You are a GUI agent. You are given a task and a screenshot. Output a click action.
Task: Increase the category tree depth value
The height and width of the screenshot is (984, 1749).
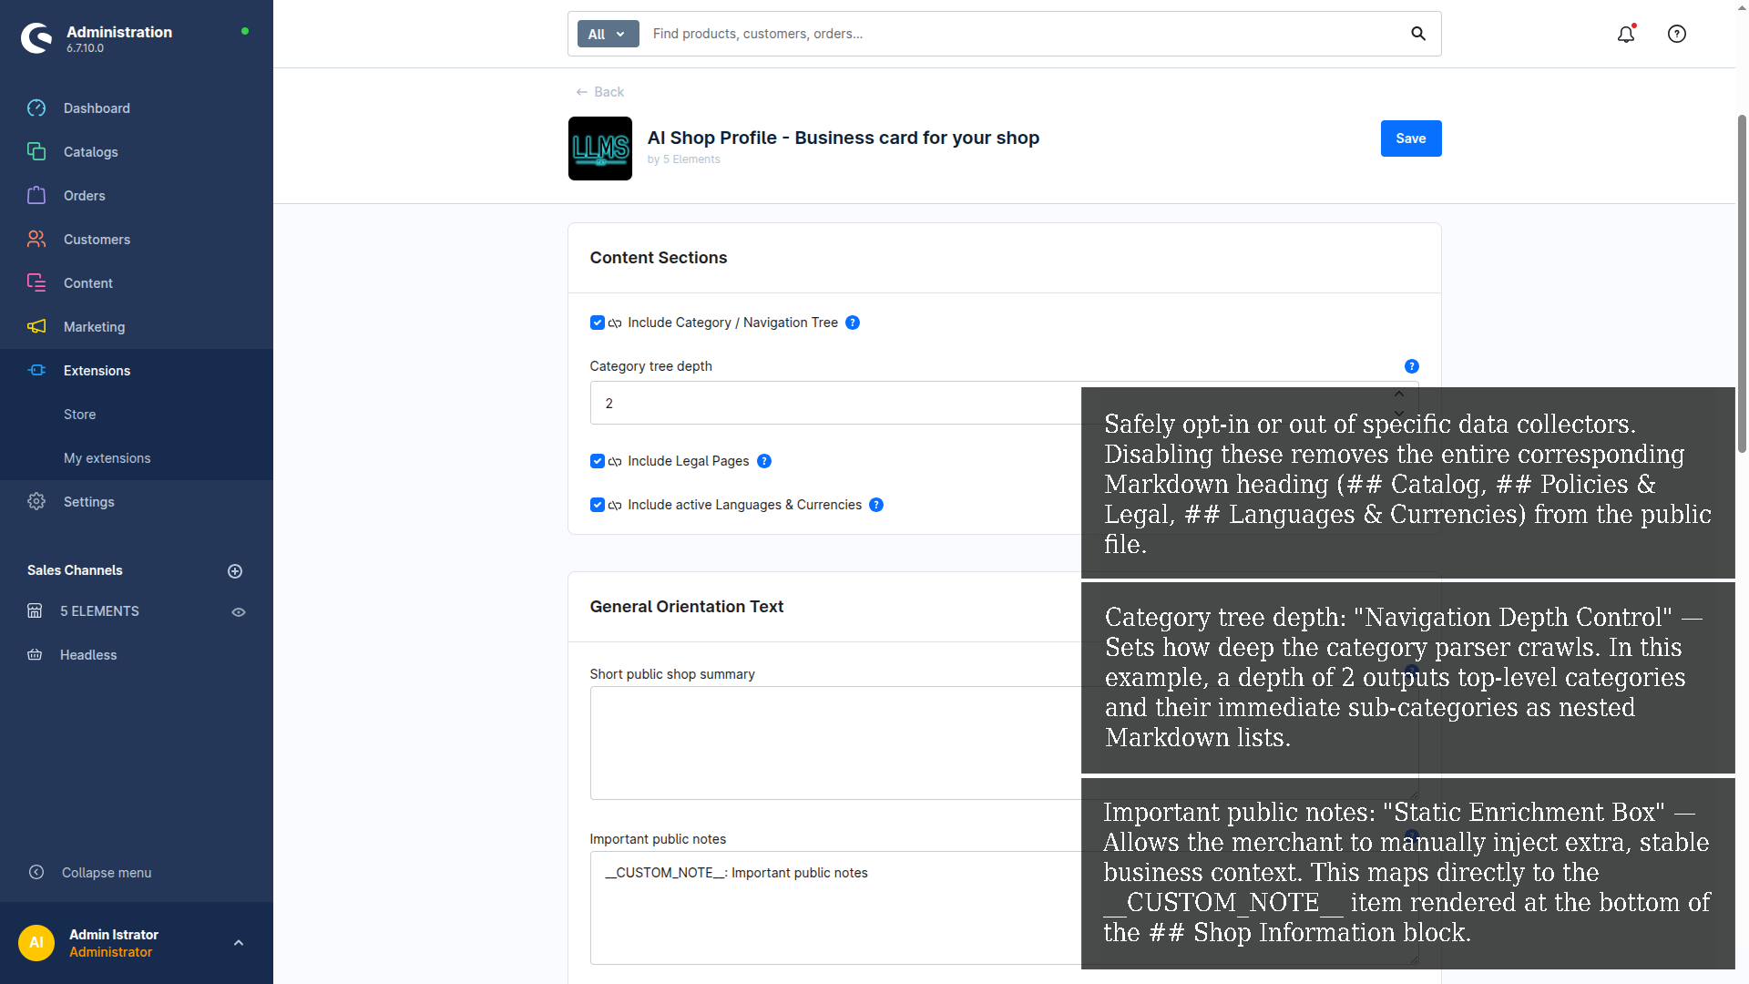pos(1399,394)
